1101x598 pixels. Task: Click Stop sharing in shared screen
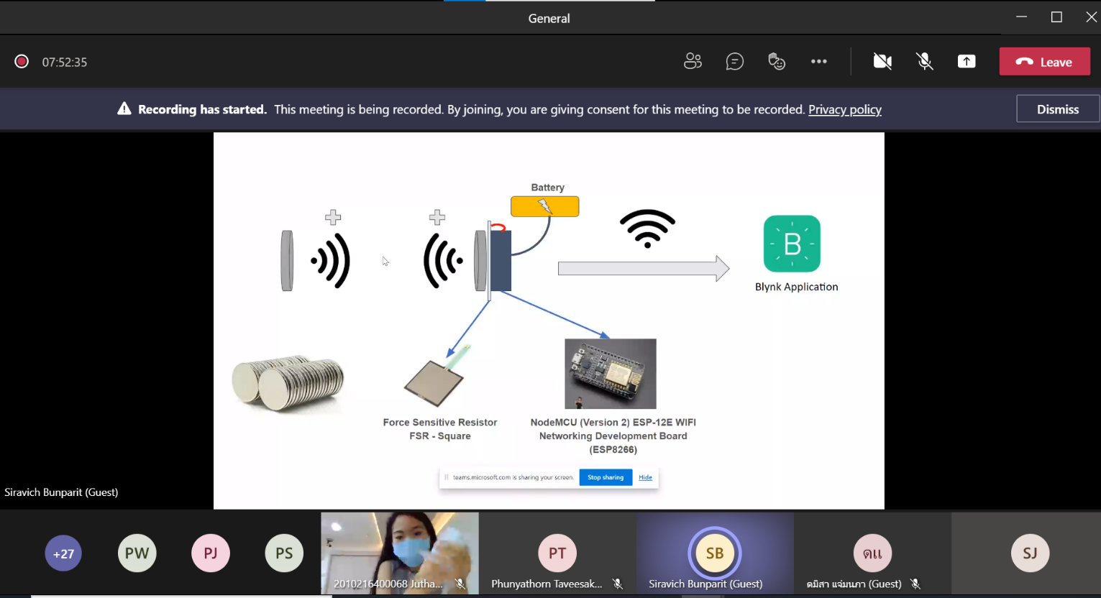tap(606, 477)
